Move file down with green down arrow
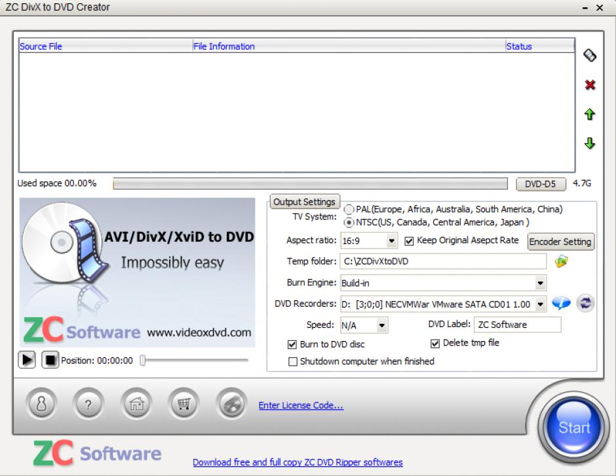The width and height of the screenshot is (616, 476). pos(589,144)
